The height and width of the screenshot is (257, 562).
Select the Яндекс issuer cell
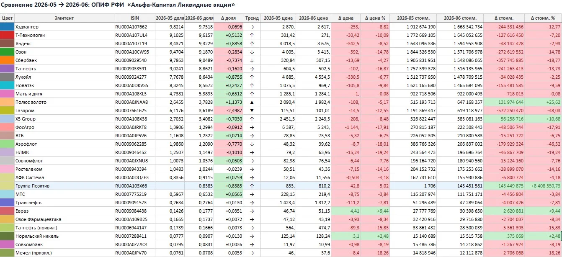click(x=64, y=44)
